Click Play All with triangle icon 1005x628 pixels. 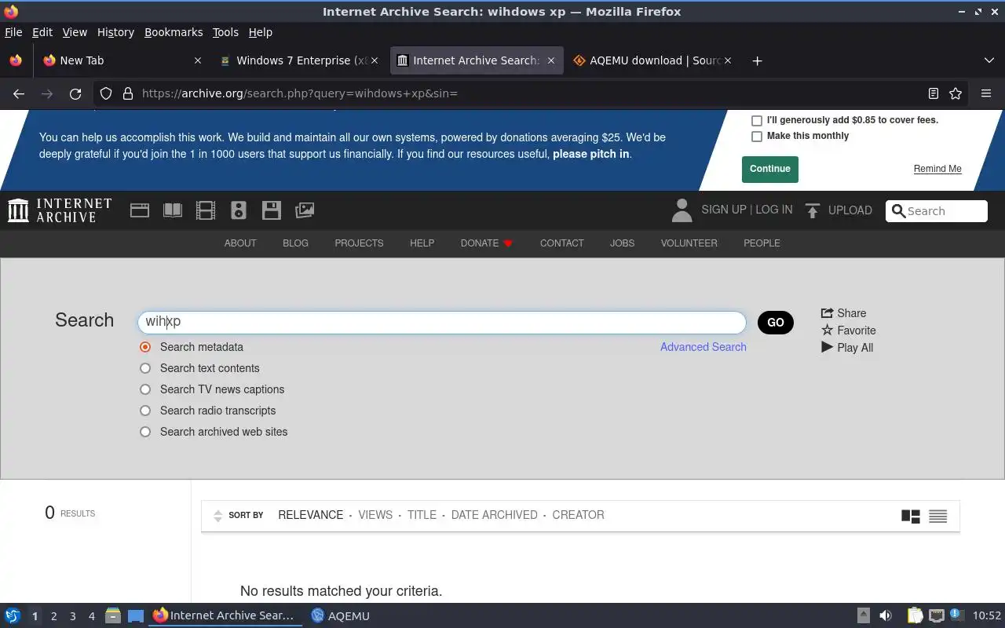tap(846, 348)
